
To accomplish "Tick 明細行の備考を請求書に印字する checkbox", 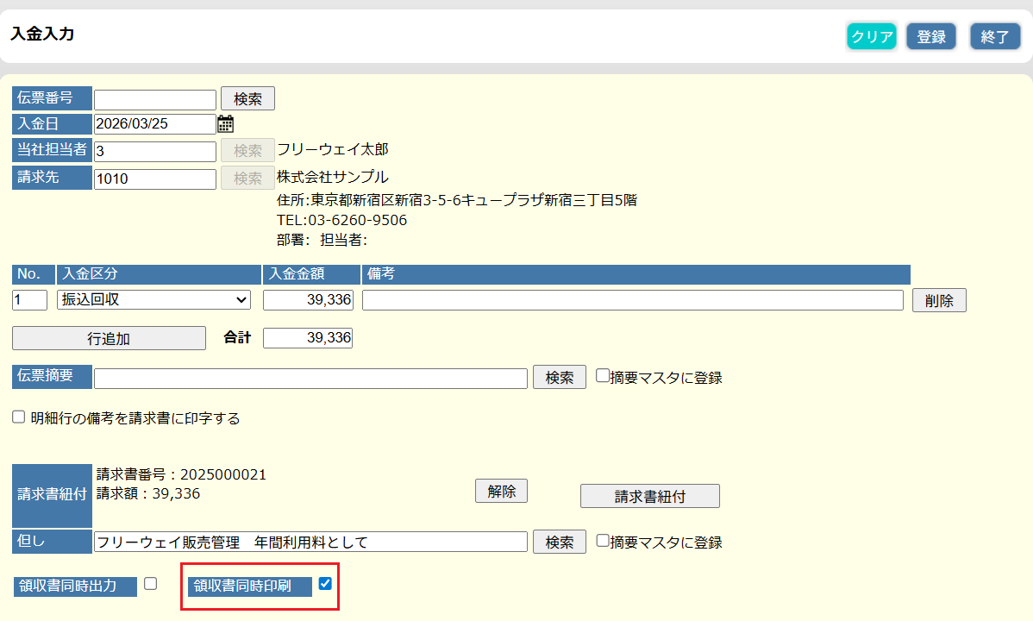I will (19, 417).
